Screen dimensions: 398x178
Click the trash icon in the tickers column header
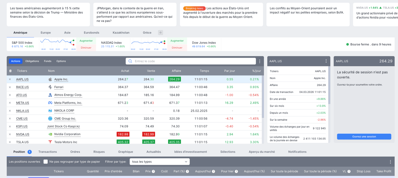(10, 71)
